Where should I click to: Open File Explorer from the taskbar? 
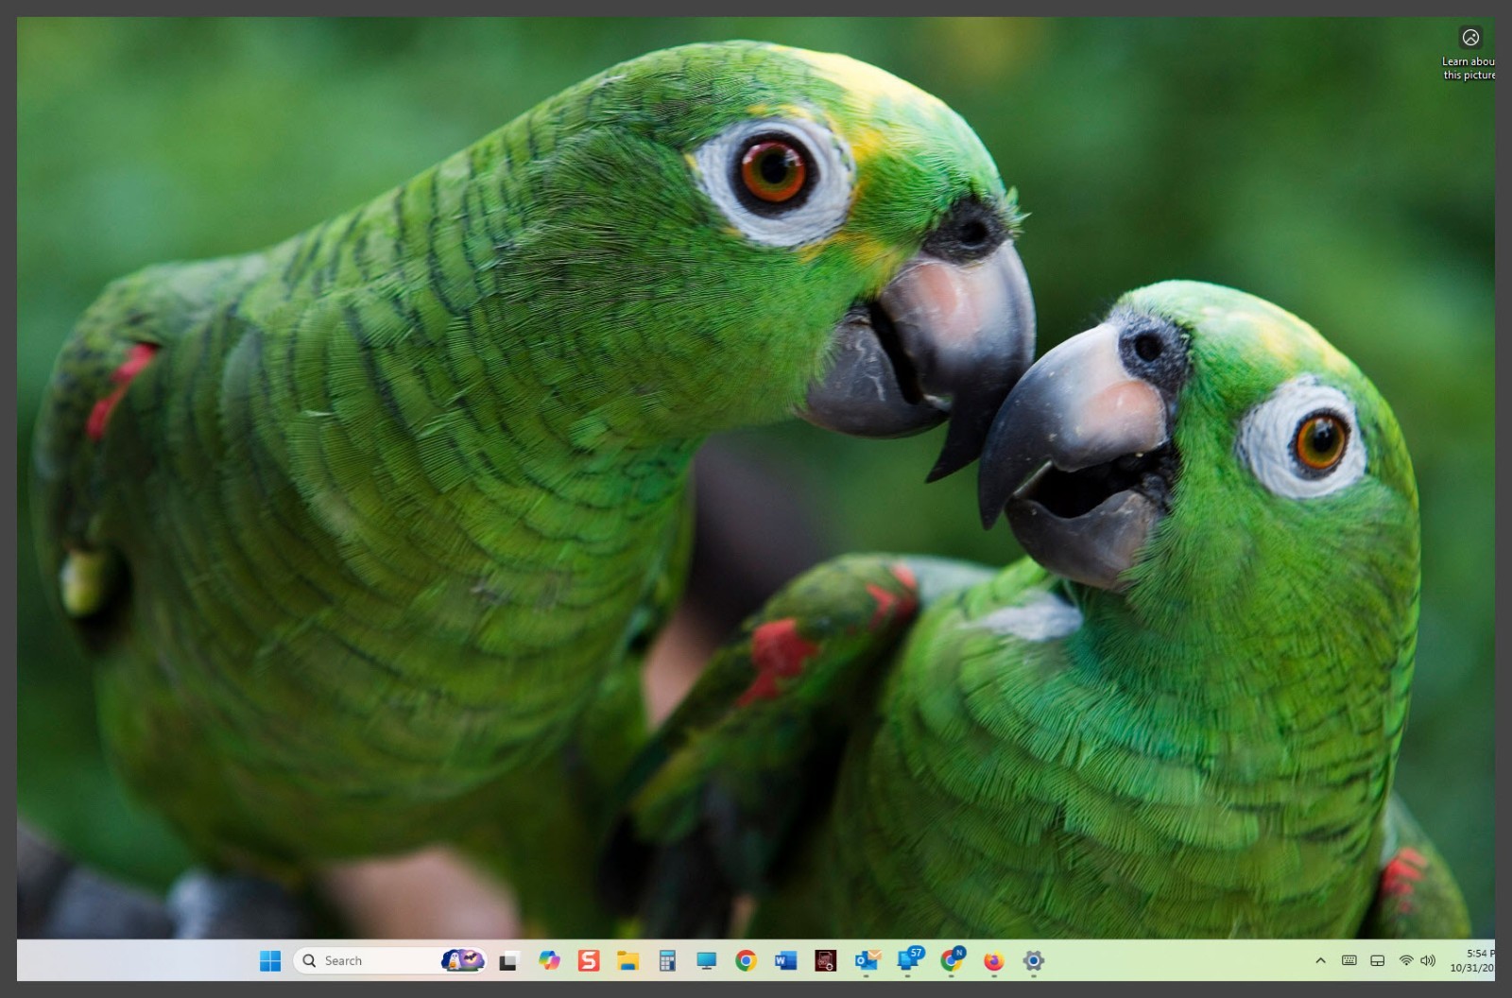[627, 960]
